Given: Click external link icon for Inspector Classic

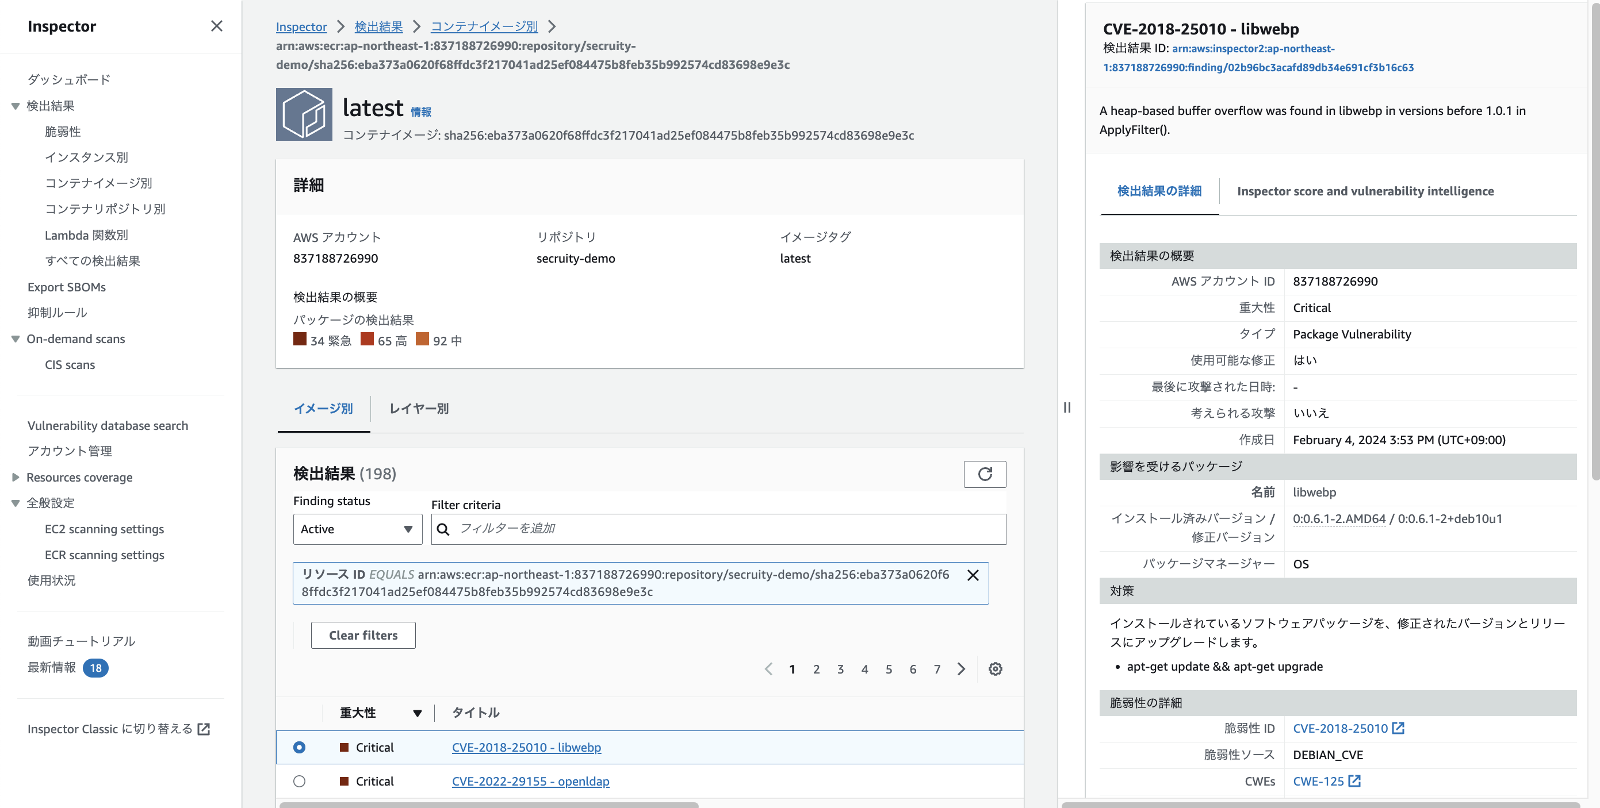Looking at the screenshot, I should [204, 729].
